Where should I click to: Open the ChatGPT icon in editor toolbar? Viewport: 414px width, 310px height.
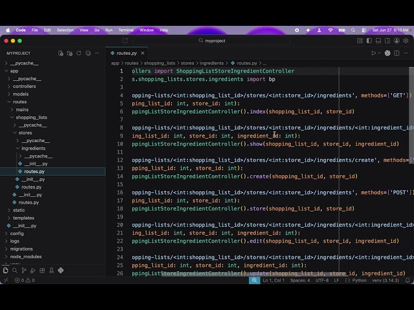pyautogui.click(x=387, y=53)
